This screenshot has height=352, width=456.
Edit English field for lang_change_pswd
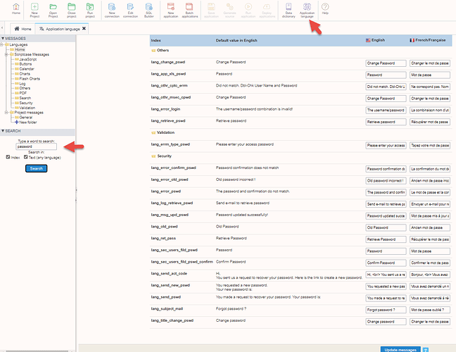point(386,63)
